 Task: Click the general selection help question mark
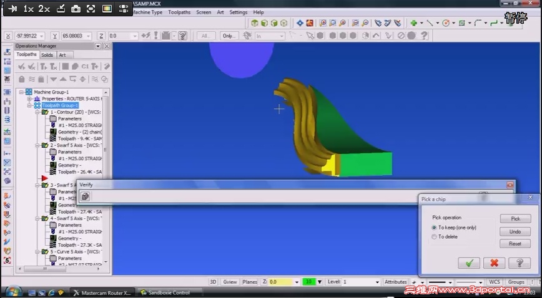pyautogui.click(x=424, y=36)
